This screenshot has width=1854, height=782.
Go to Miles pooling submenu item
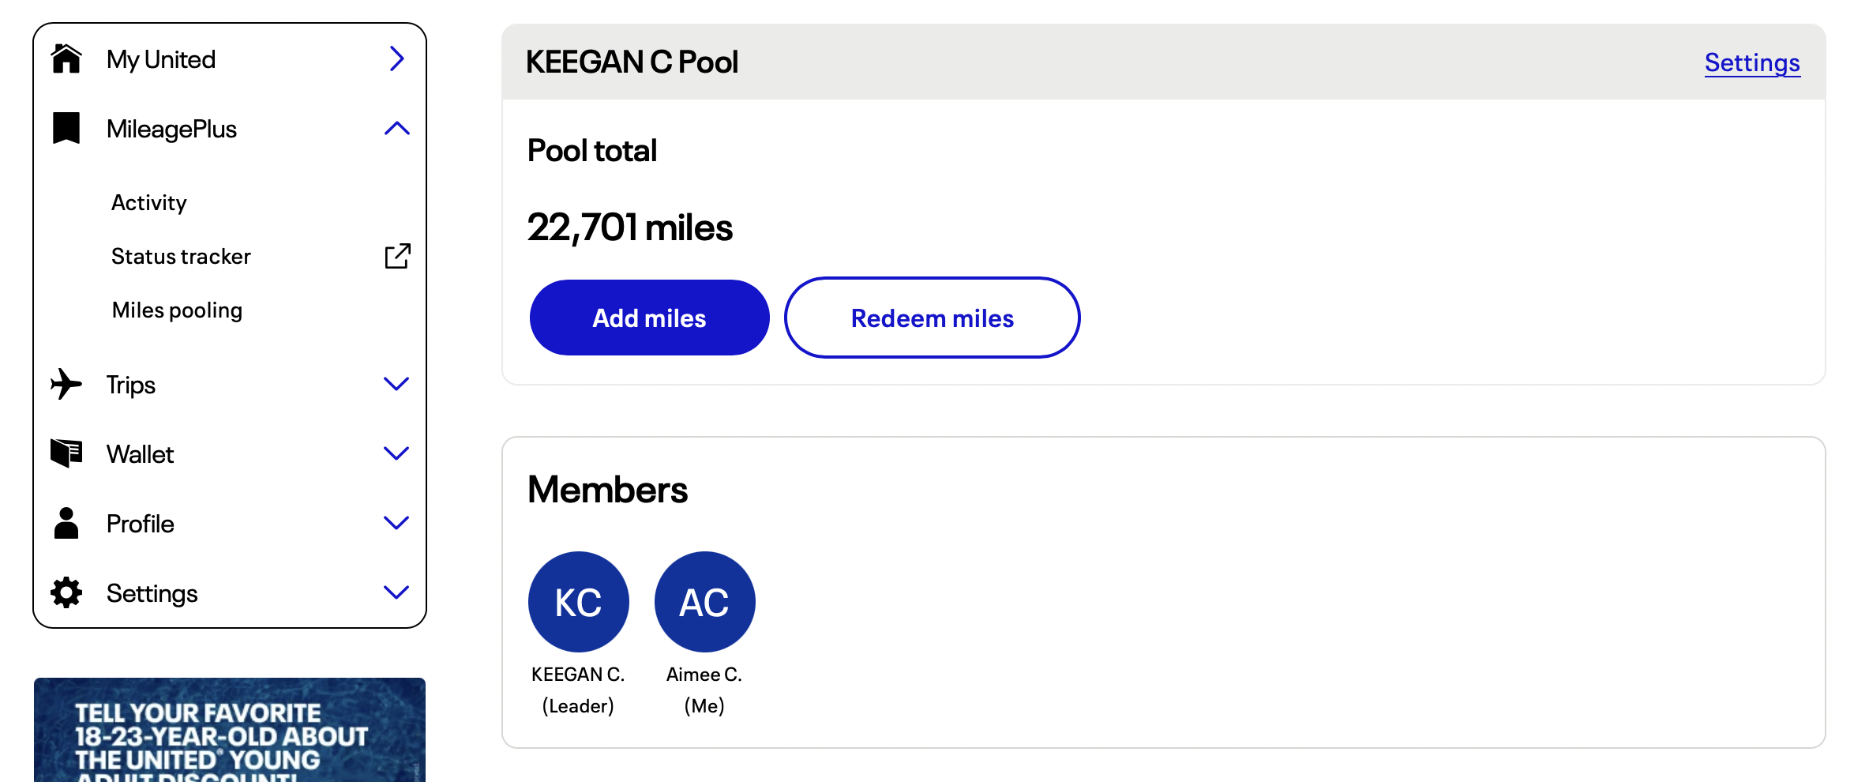(x=177, y=310)
